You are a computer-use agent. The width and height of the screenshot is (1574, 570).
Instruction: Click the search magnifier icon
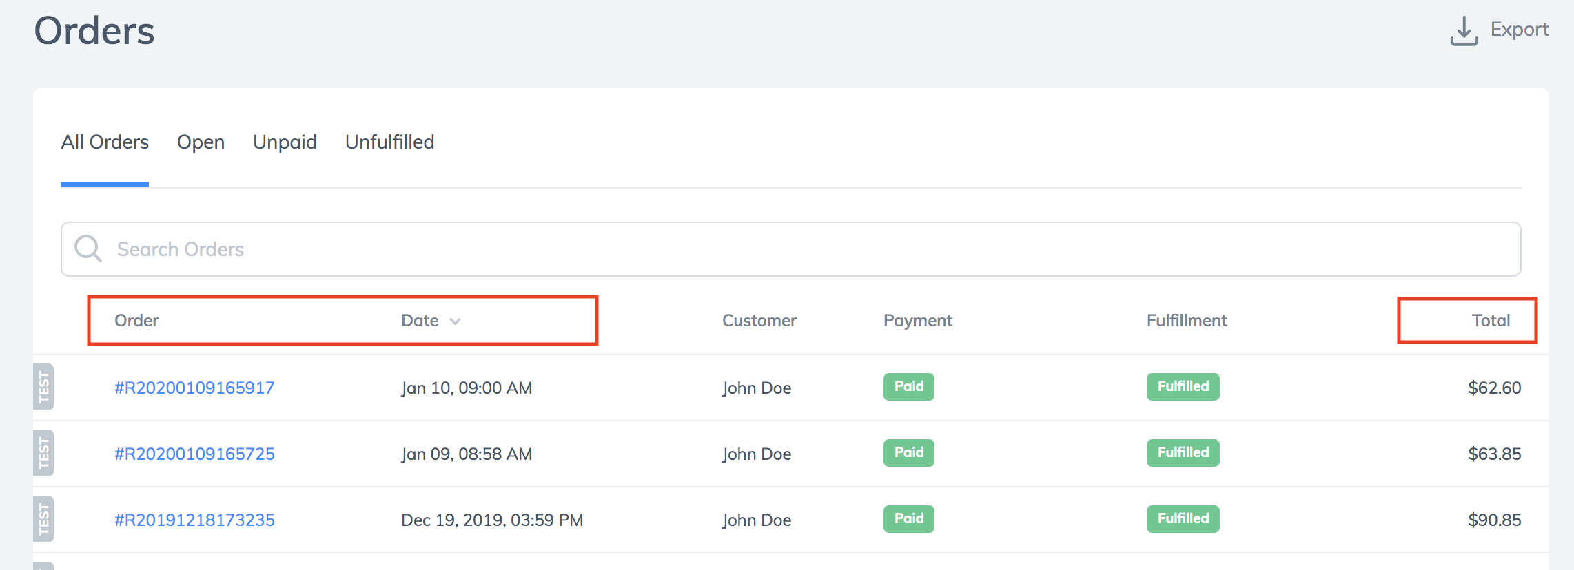coord(88,249)
